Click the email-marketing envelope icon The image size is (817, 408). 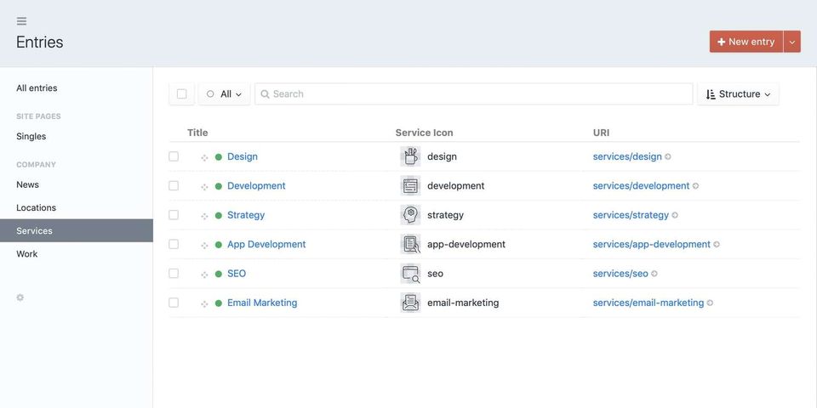[x=410, y=303]
